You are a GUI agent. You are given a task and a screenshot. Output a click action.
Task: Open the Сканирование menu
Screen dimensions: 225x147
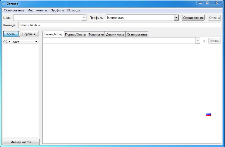pyautogui.click(x=14, y=10)
